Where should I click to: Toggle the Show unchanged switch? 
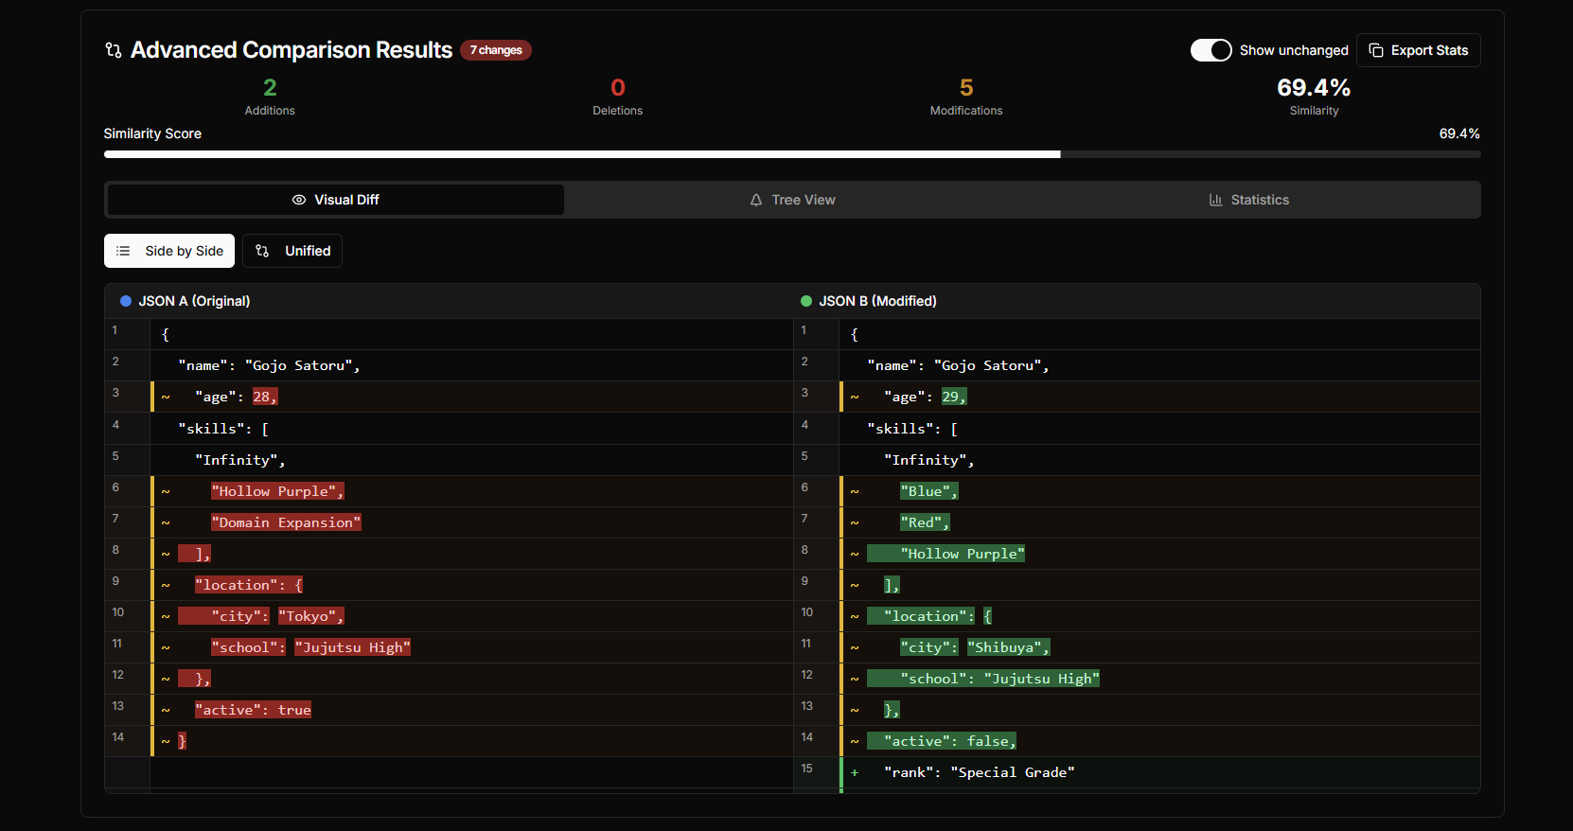[1211, 50]
